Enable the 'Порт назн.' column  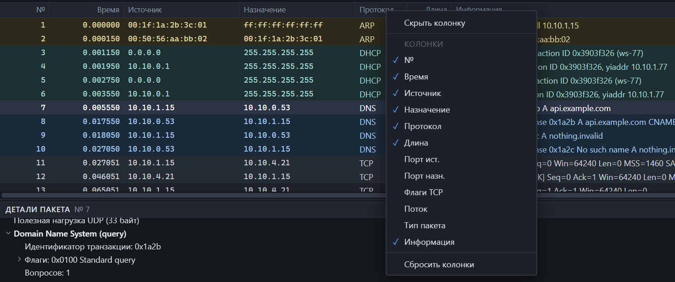coord(461,176)
